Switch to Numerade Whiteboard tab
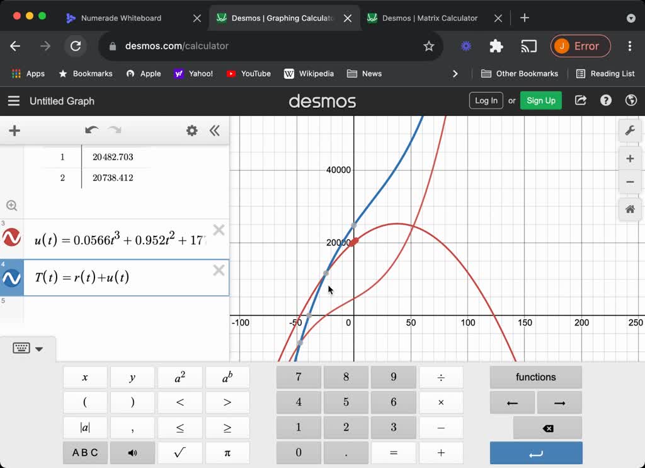Image resolution: width=645 pixels, height=468 pixels. tap(121, 18)
